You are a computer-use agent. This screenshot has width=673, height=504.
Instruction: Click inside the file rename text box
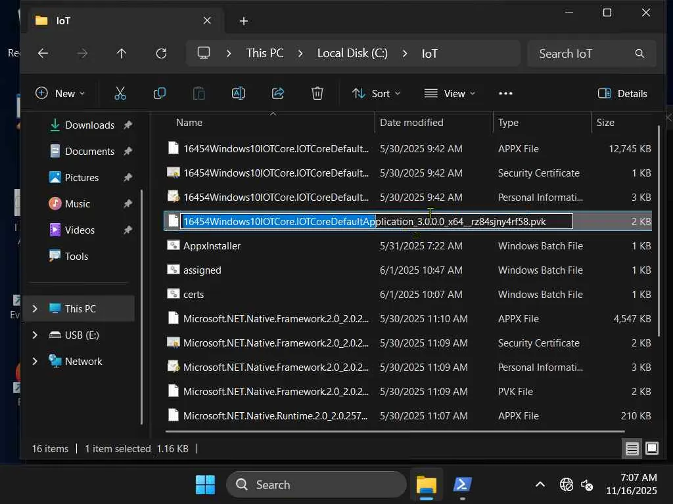tap(377, 222)
